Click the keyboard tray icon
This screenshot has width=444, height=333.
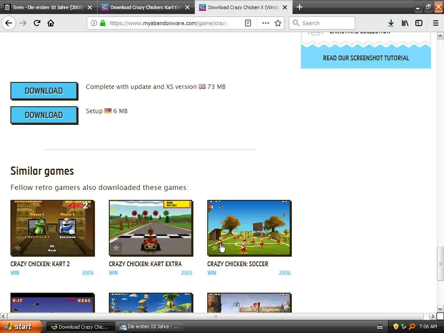coord(380,327)
